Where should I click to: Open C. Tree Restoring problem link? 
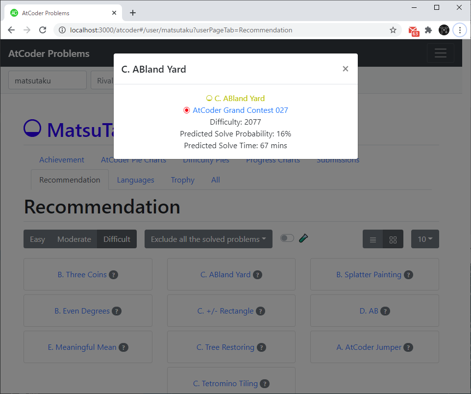(x=225, y=347)
